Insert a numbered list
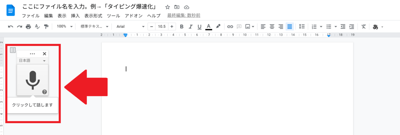This screenshot has width=400, height=135. 314,27
